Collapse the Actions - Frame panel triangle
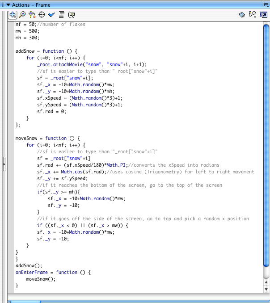The image size is (270, 303). tap(8, 5)
